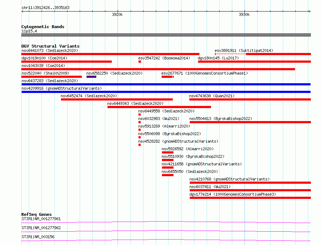Click dgv177e214 (1000GenomesConsortiumPhase3) label

click(x=233, y=194)
